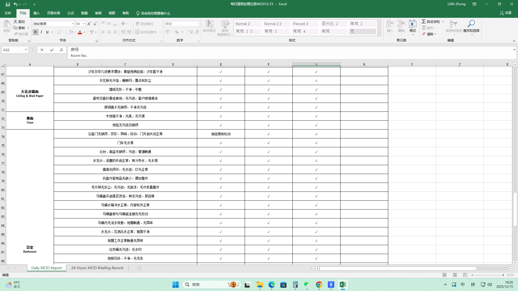Screen dimensions: 518x291
Task: Switch to Page Layout view in status bar
Action: coord(455,275)
